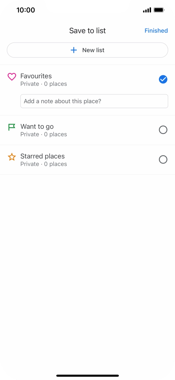Click the pink heart Favourites icon
The width and height of the screenshot is (175, 380).
(x=12, y=76)
